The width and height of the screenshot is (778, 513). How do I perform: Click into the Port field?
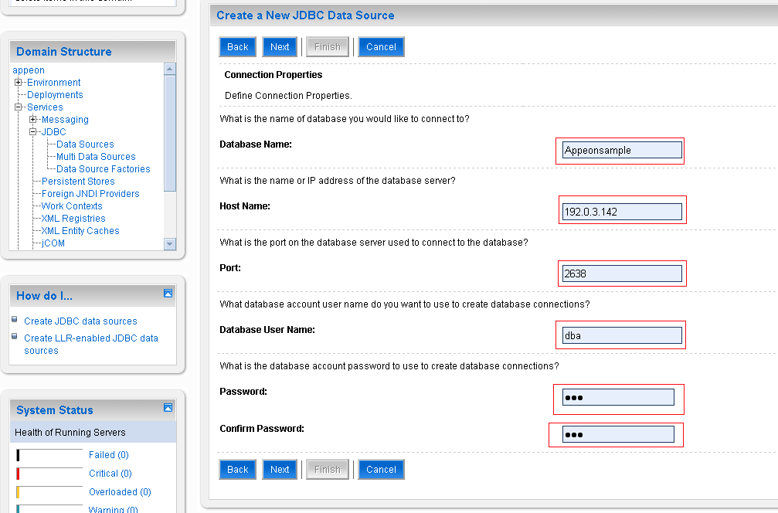click(622, 273)
